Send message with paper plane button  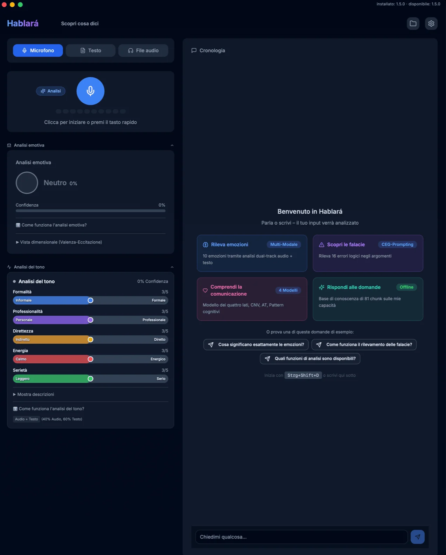[417, 537]
